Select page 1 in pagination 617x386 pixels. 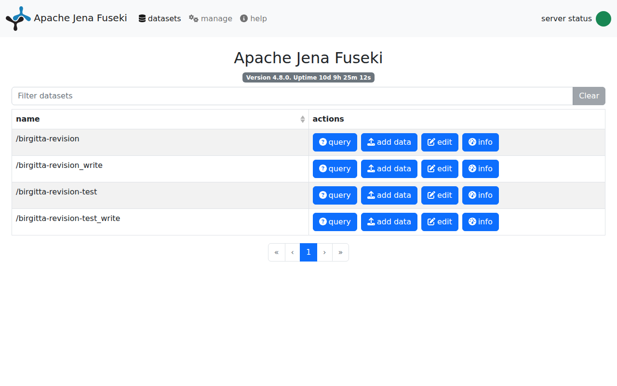(308, 252)
